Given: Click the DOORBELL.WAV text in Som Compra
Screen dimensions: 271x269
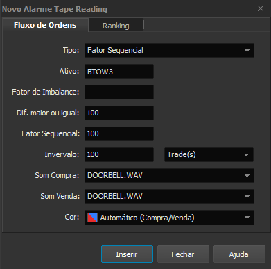Looking at the screenshot, I should pyautogui.click(x=115, y=175).
